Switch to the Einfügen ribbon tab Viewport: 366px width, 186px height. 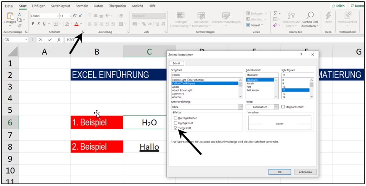(x=39, y=6)
